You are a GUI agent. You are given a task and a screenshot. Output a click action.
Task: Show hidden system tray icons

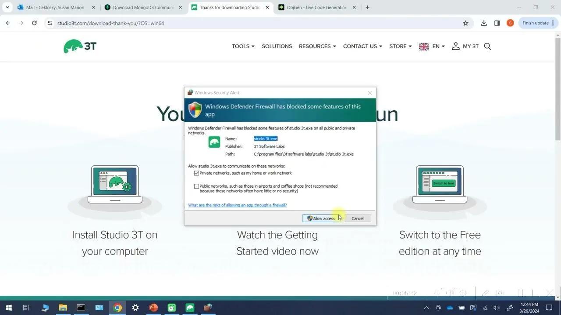point(427,308)
